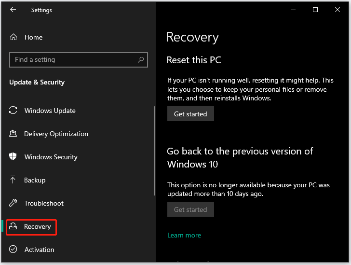Maximize the Settings window

point(315,10)
